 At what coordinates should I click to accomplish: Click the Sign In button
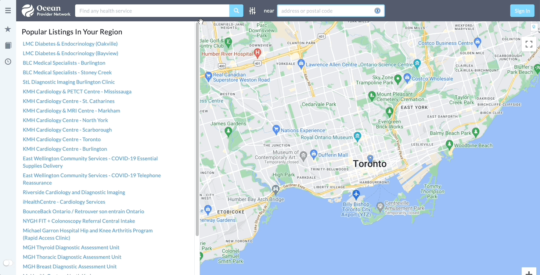522,11
